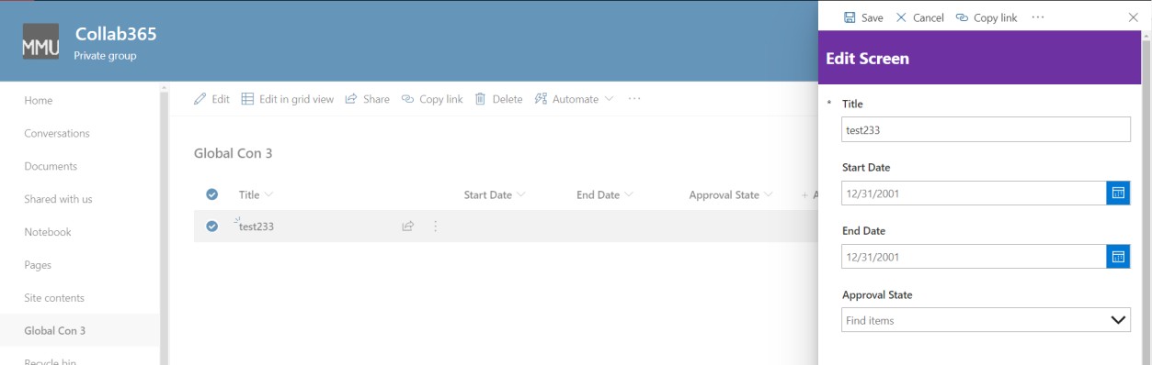
Task: Open End Date column header menu
Action: click(x=605, y=194)
